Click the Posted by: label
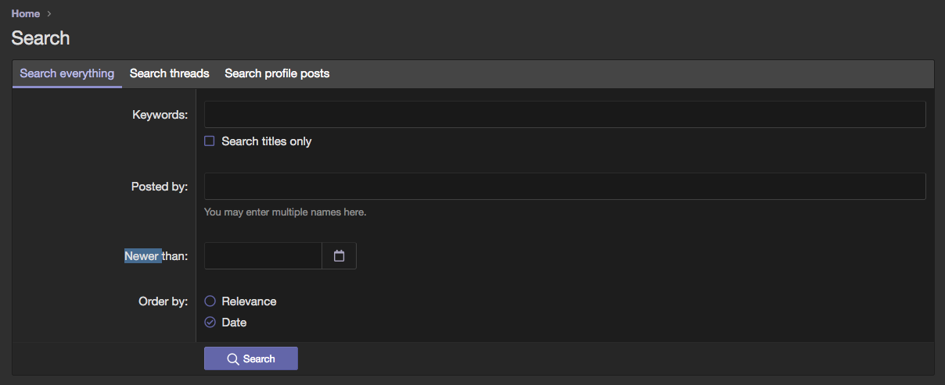 click(160, 187)
